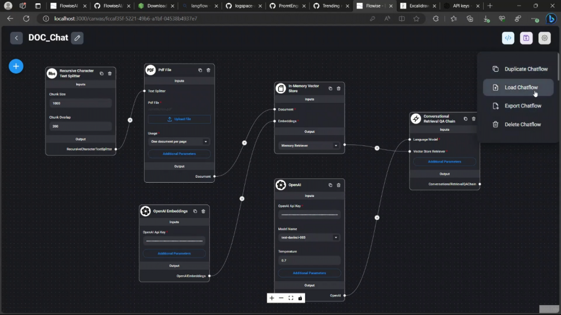The width and height of the screenshot is (561, 315).
Task: Remove the upper edge into In-Memory Vector Store
Action: coord(244,143)
